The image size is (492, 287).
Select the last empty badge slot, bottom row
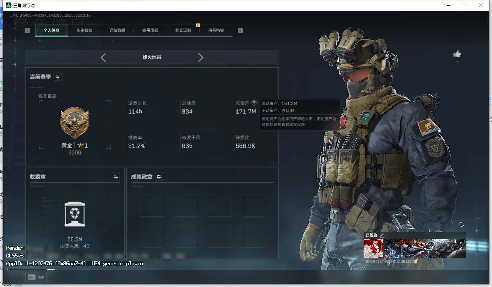click(x=254, y=236)
